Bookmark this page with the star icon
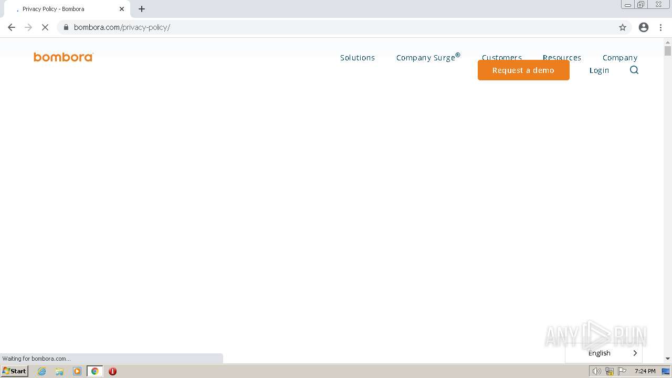 coord(623,27)
